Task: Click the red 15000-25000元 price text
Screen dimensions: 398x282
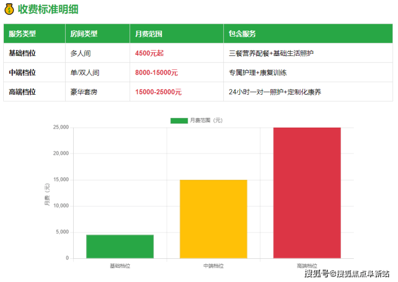Action: [x=158, y=92]
